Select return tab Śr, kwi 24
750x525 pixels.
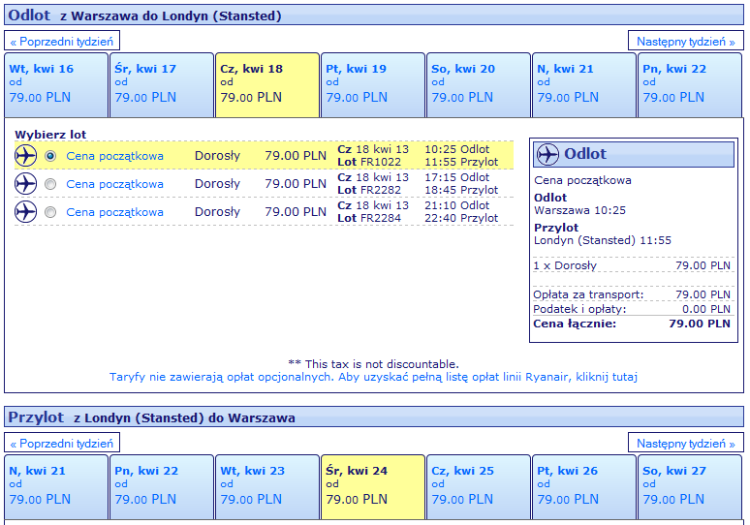pos(373,487)
